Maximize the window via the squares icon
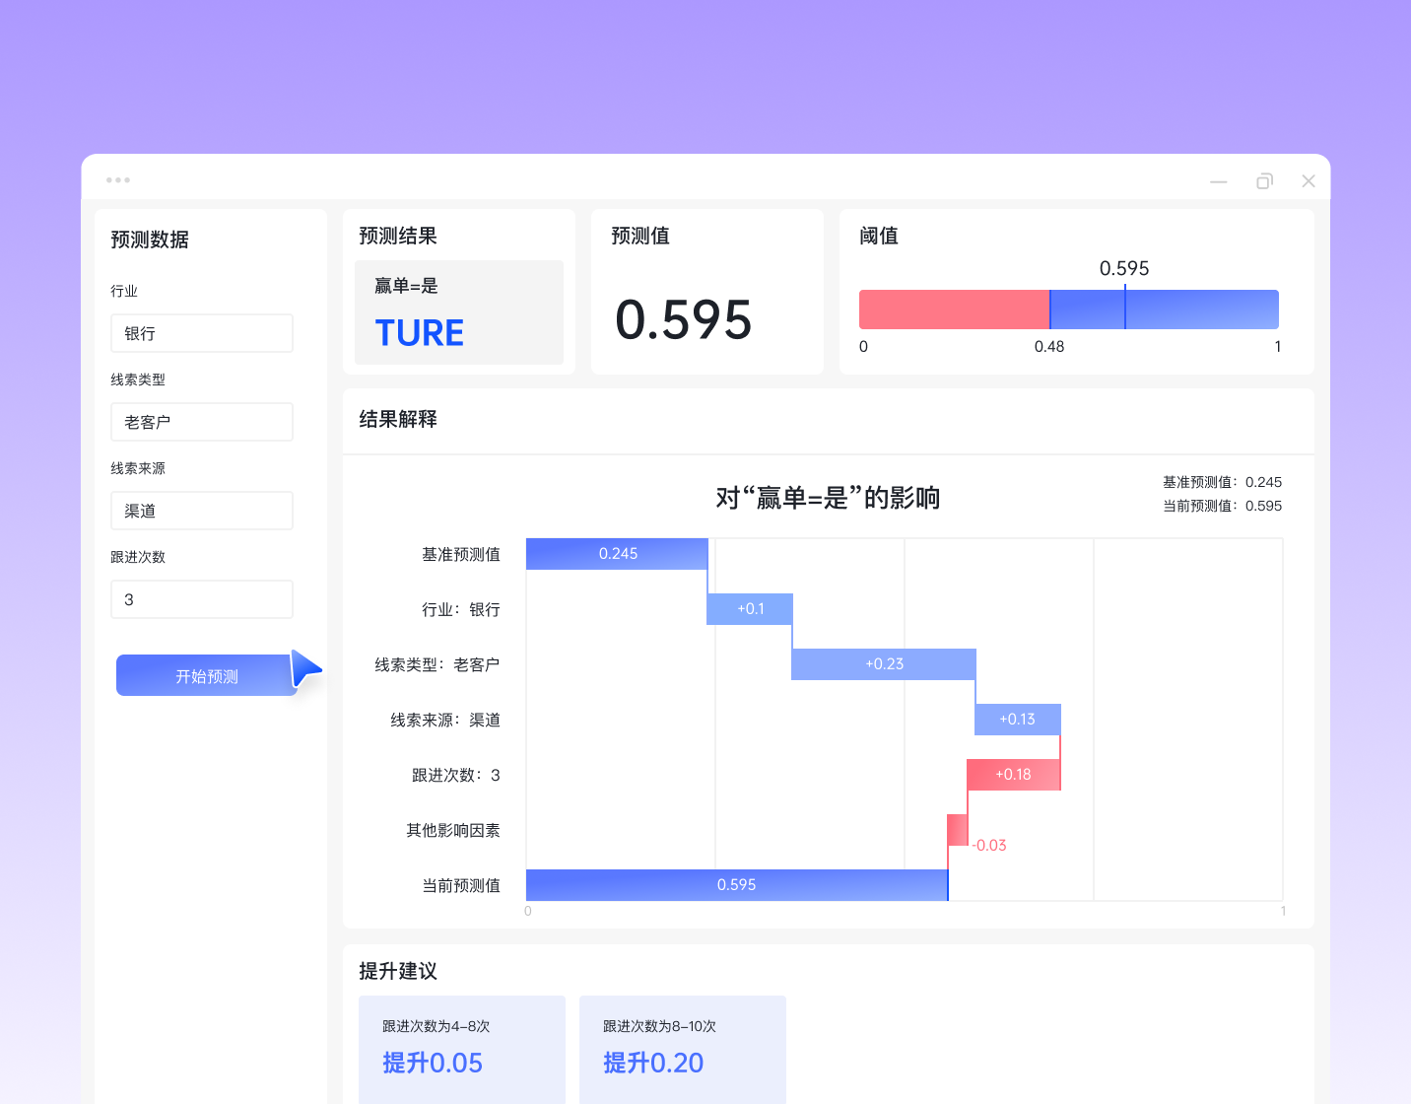 point(1264,181)
